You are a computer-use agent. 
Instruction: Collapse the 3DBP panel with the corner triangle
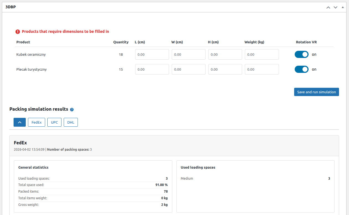pos(343,7)
